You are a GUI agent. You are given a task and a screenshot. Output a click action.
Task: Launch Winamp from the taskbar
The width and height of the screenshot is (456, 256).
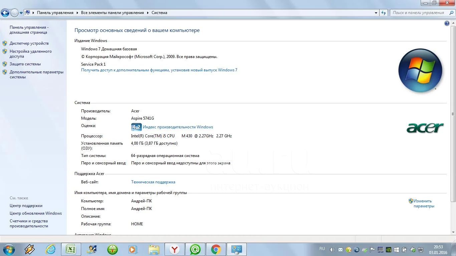pyautogui.click(x=29, y=249)
